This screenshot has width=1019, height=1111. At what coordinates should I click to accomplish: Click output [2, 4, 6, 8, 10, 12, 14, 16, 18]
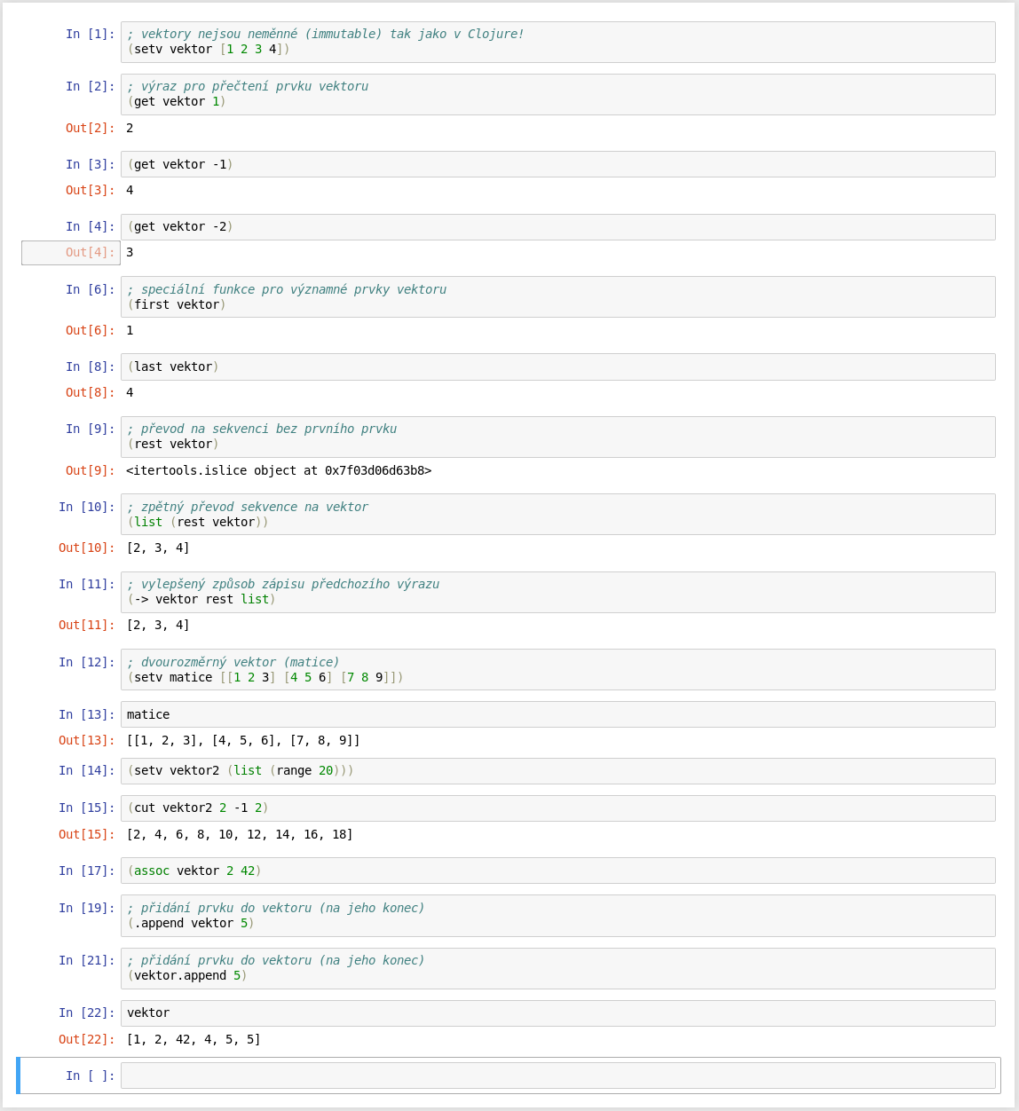pyautogui.click(x=240, y=834)
